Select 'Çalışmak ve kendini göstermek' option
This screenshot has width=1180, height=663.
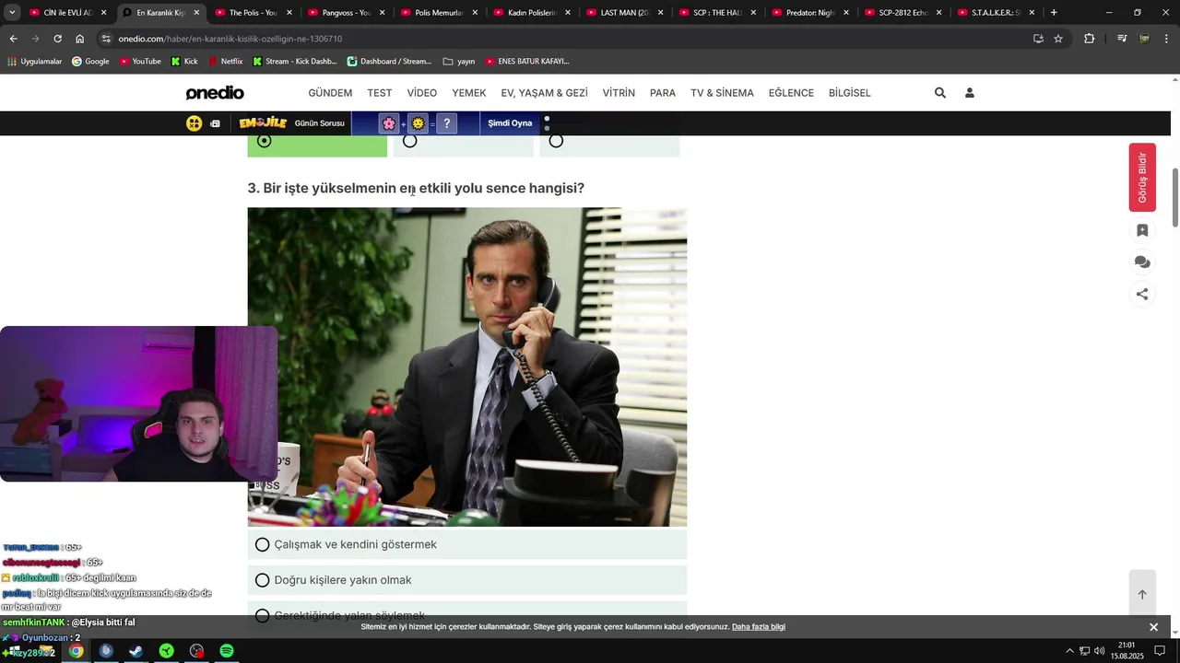[467, 545]
